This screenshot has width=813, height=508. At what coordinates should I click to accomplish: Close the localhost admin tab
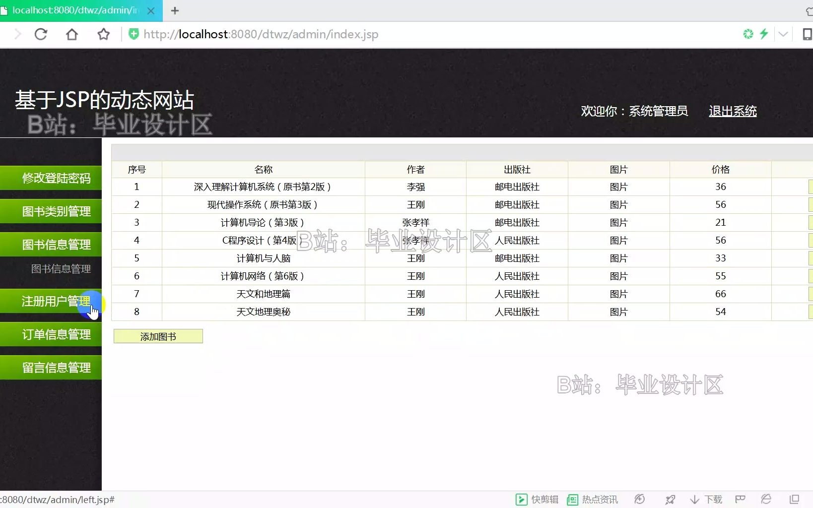pyautogui.click(x=151, y=10)
